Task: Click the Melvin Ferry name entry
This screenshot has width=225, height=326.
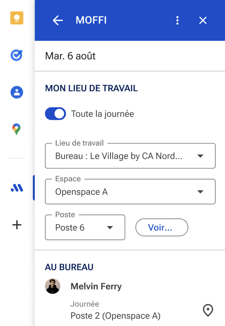Action: coord(96,286)
